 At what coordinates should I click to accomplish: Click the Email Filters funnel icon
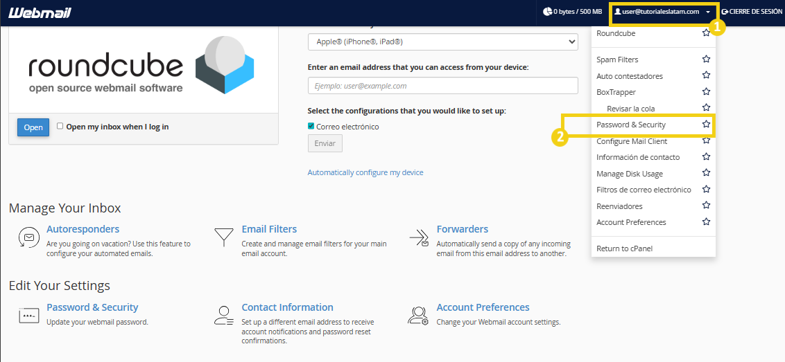224,237
